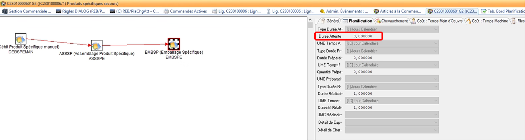Open Tab. Bord Planification tab
Viewport: 525px width, 140px height.
[503, 11]
